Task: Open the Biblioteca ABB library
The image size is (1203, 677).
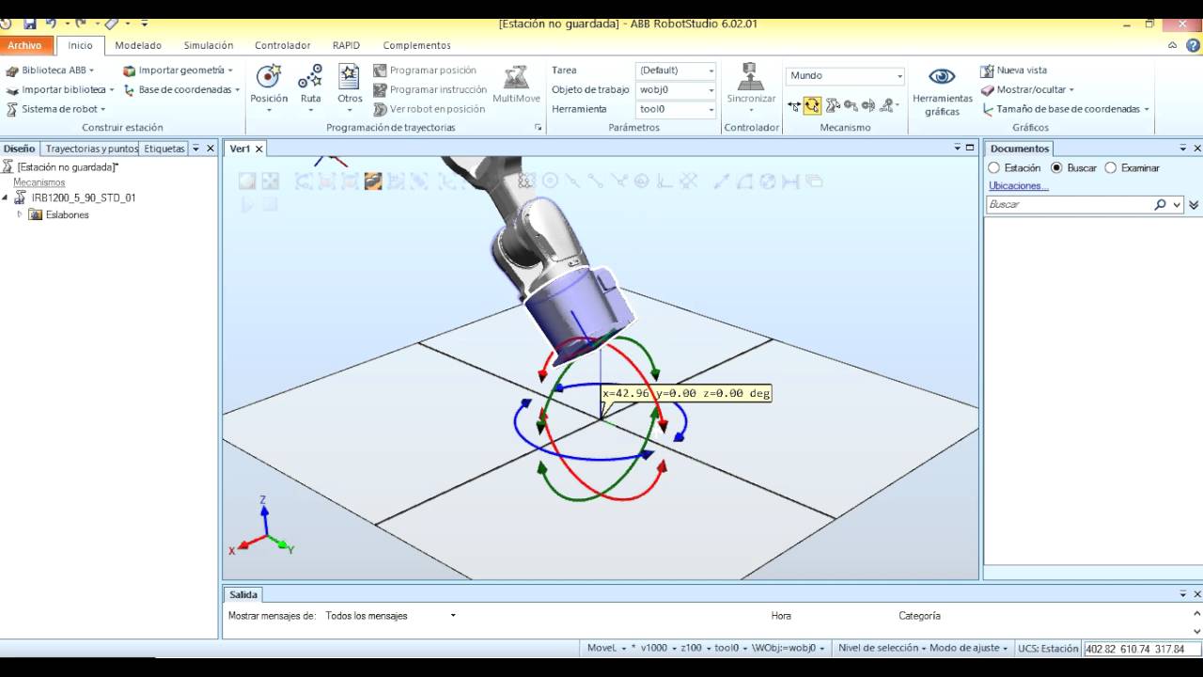Action: 50,71
